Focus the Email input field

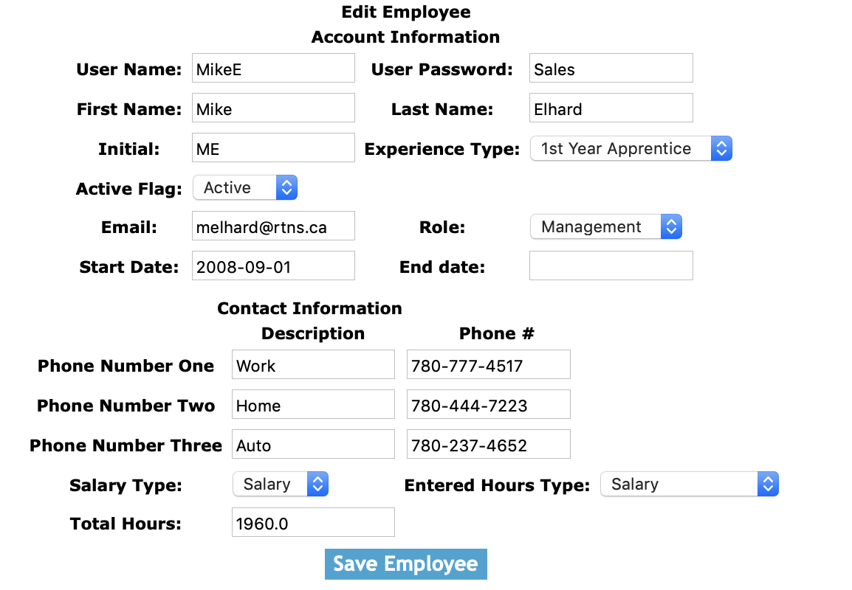click(273, 226)
